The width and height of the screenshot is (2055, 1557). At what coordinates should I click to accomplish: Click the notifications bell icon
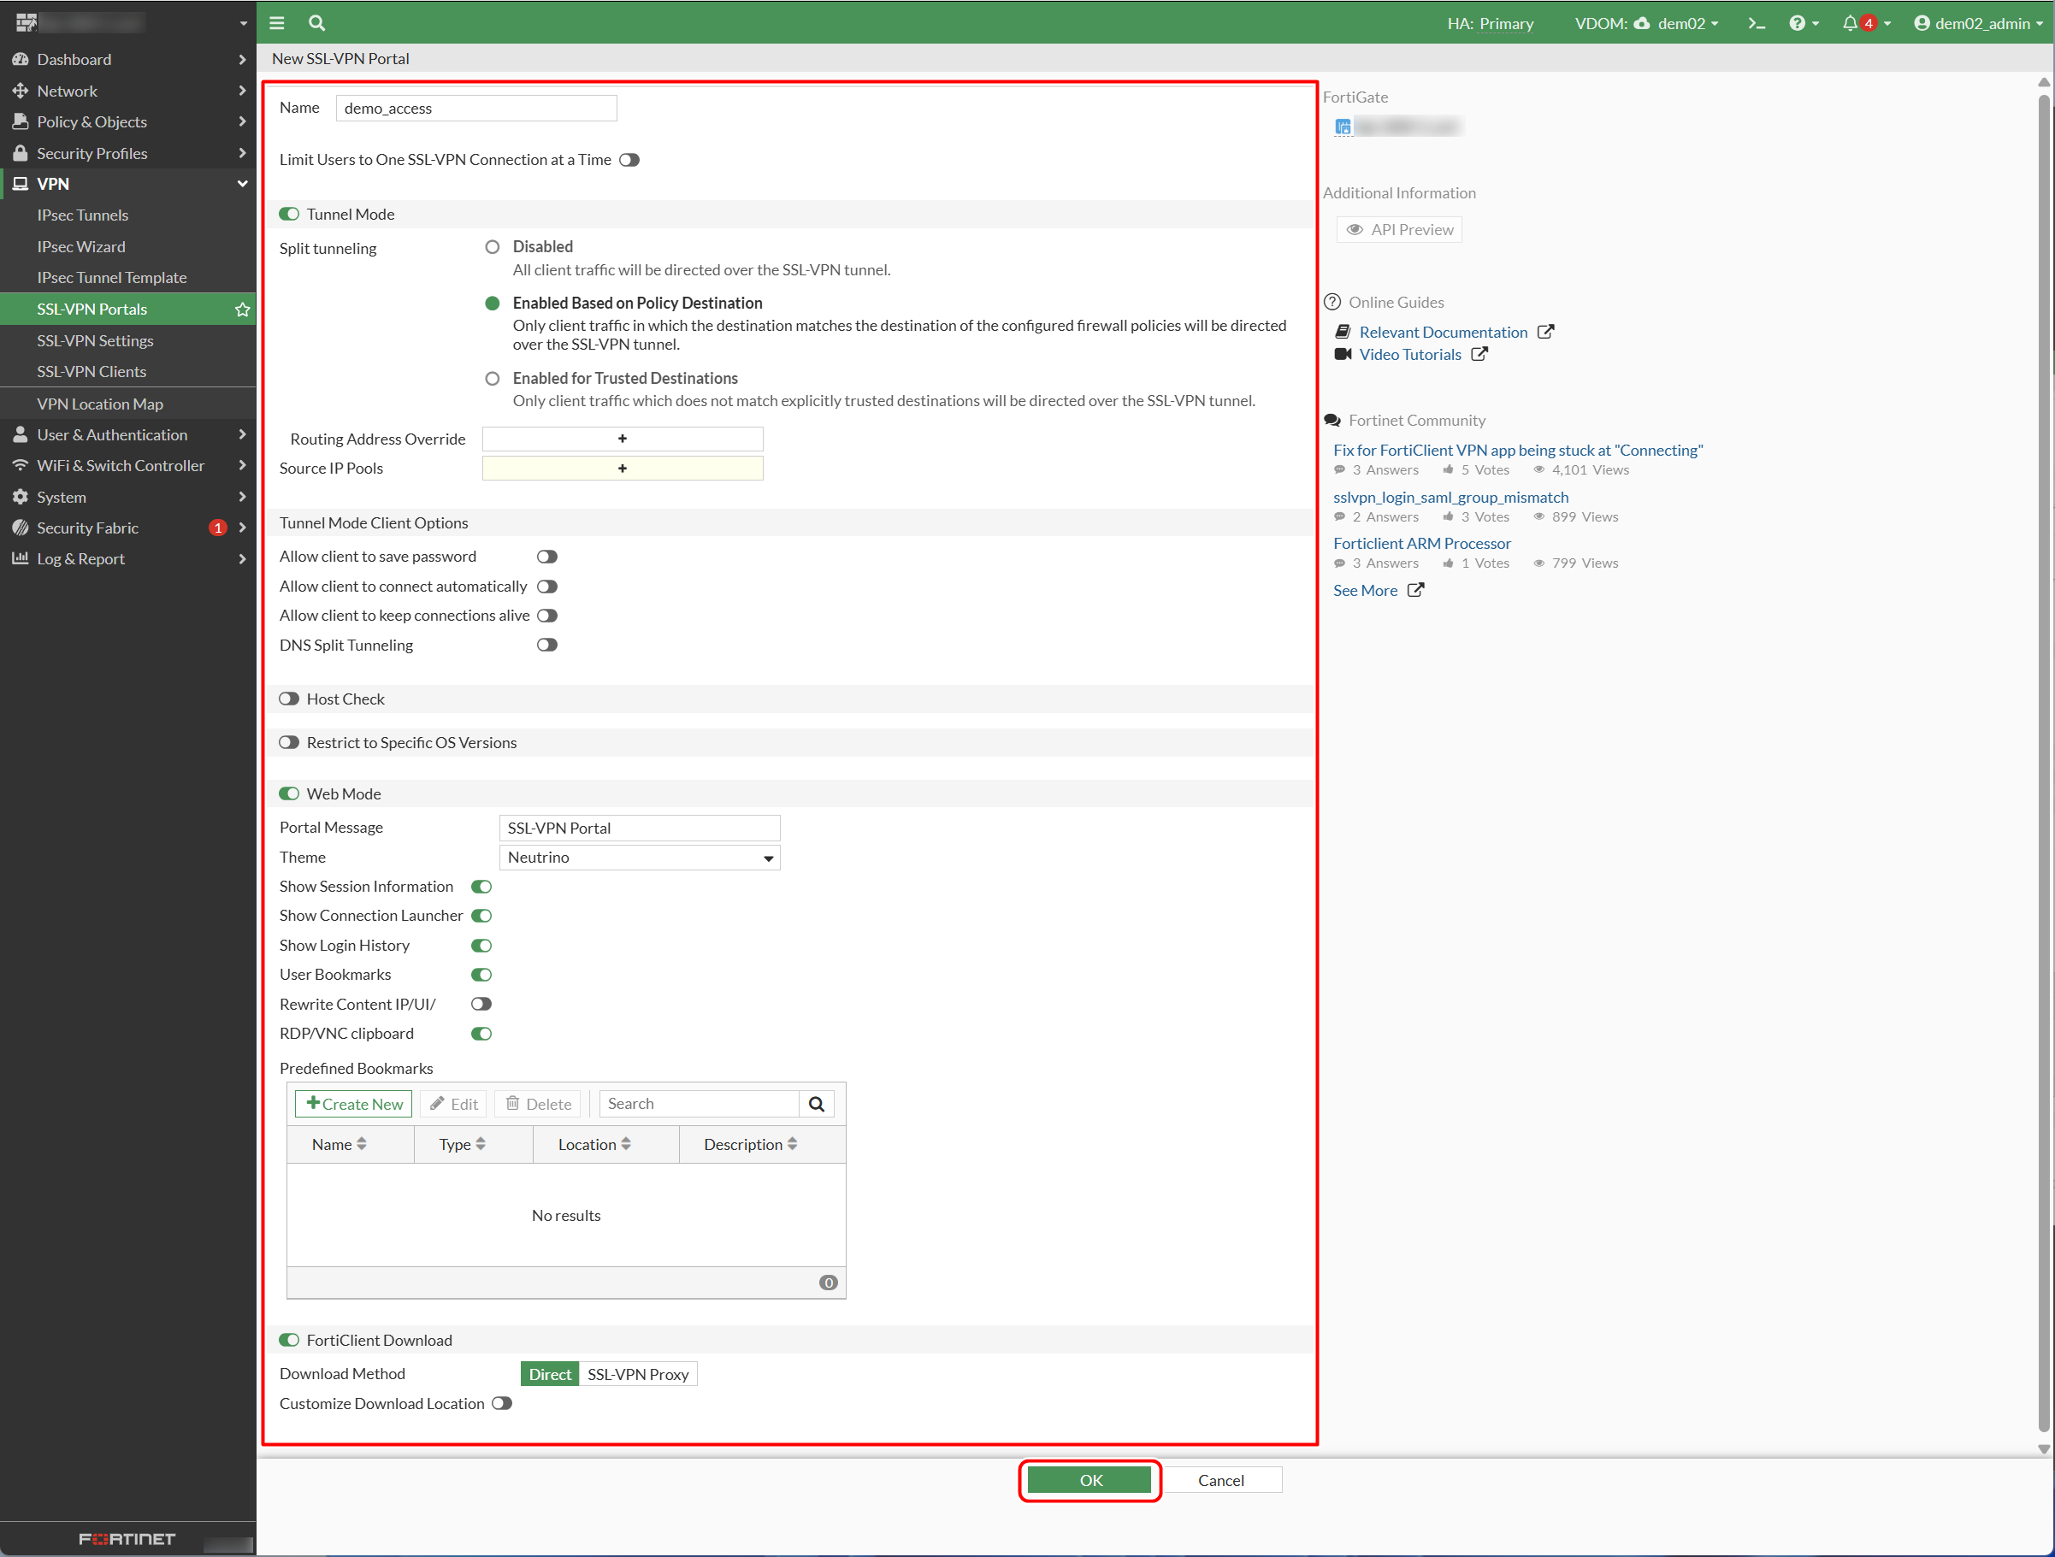(x=1850, y=23)
